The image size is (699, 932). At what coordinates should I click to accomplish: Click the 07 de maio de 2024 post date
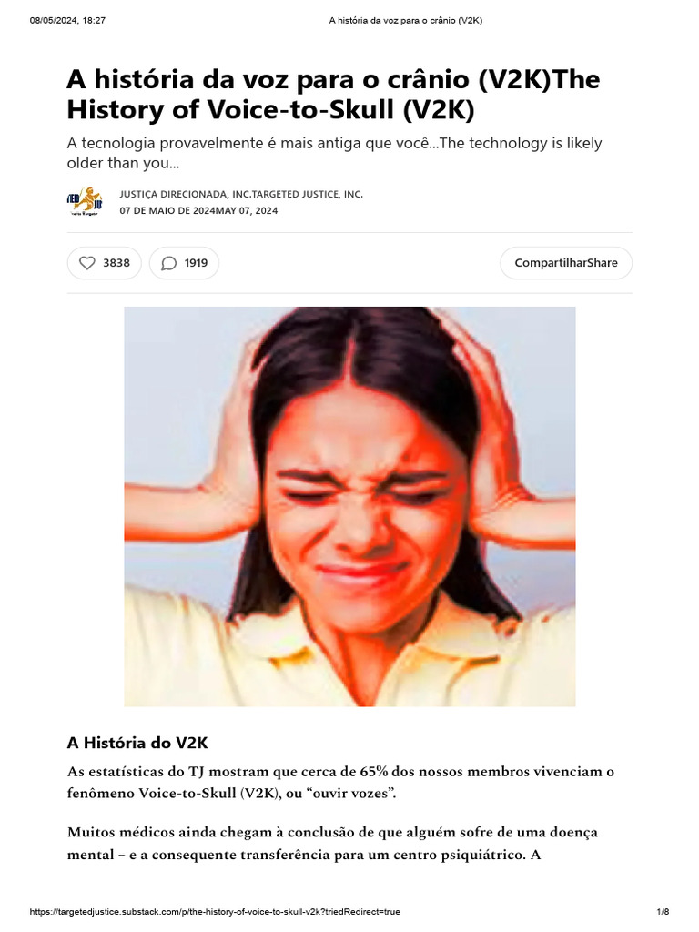167,210
